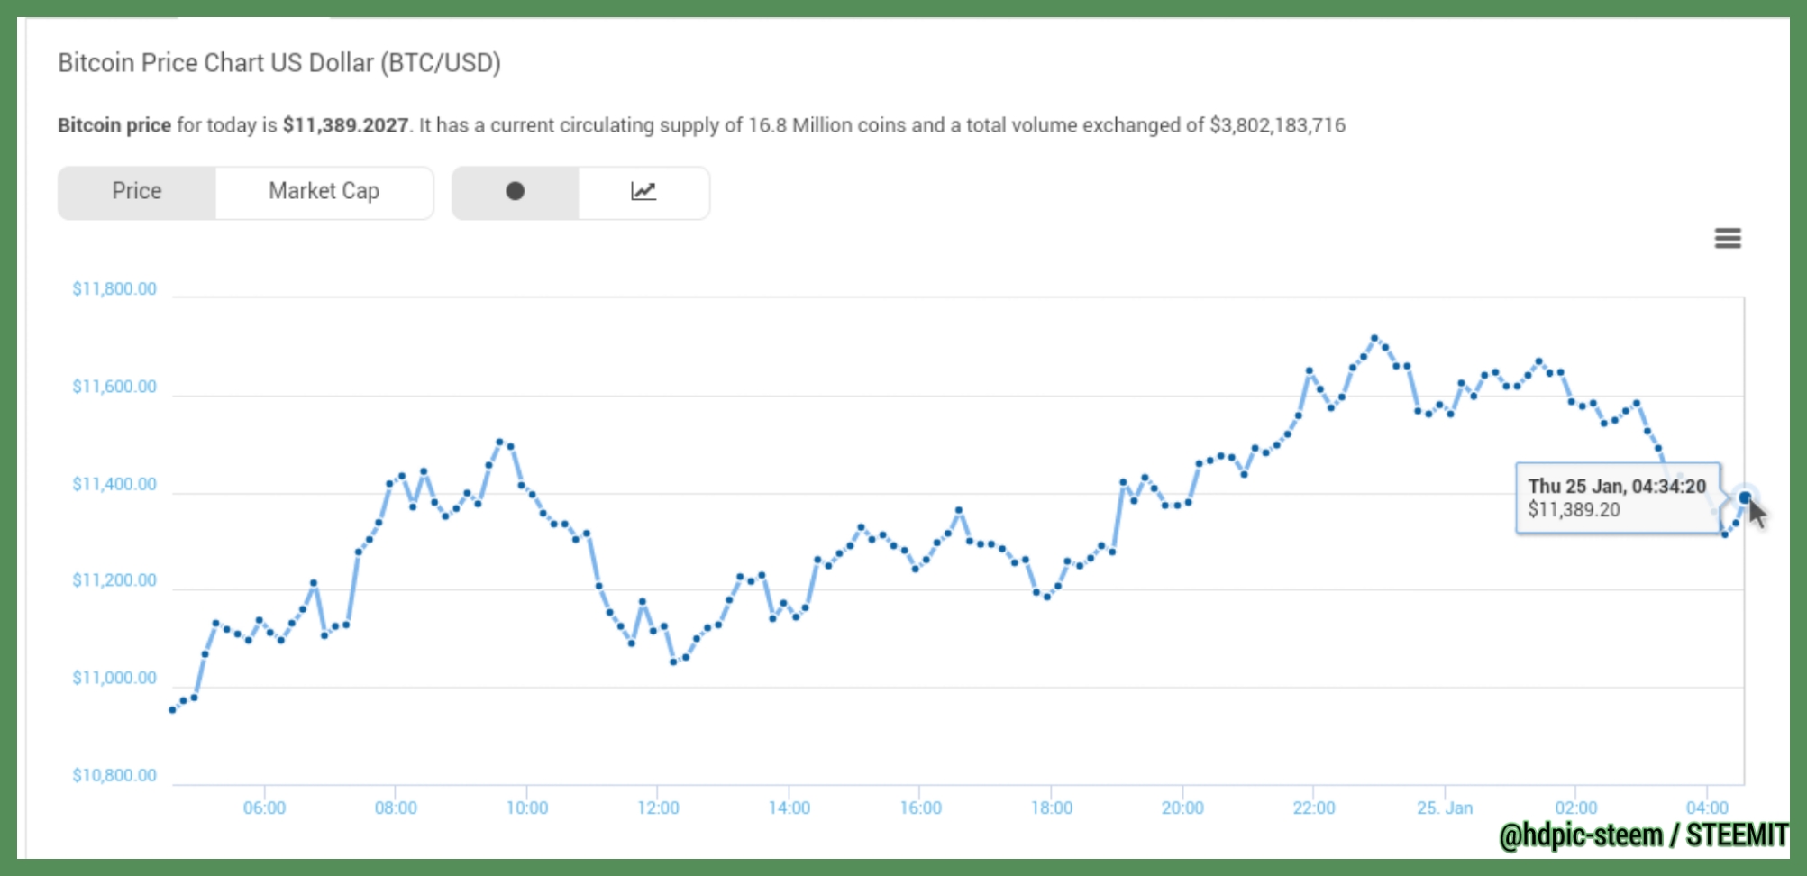Click the 20:00 time axis label
The height and width of the screenshot is (876, 1807).
[1182, 808]
